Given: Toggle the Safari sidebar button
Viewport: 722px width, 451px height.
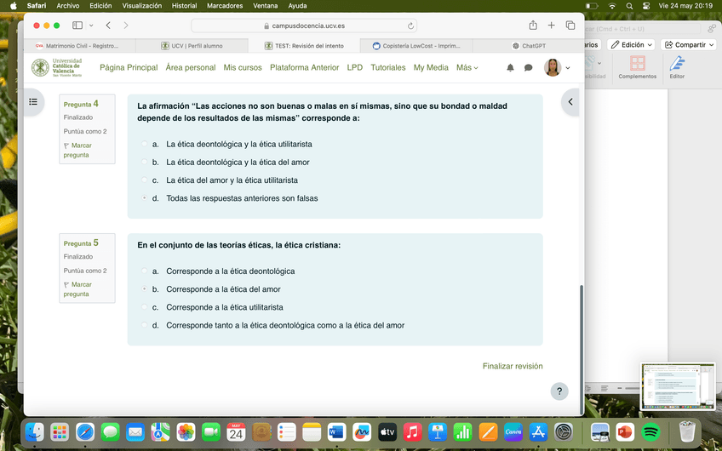Looking at the screenshot, I should 77,26.
